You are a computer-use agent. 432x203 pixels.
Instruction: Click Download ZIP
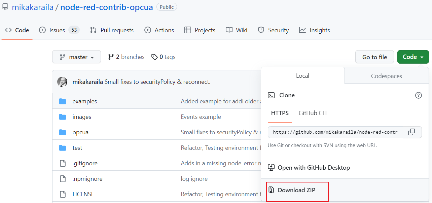coord(296,190)
